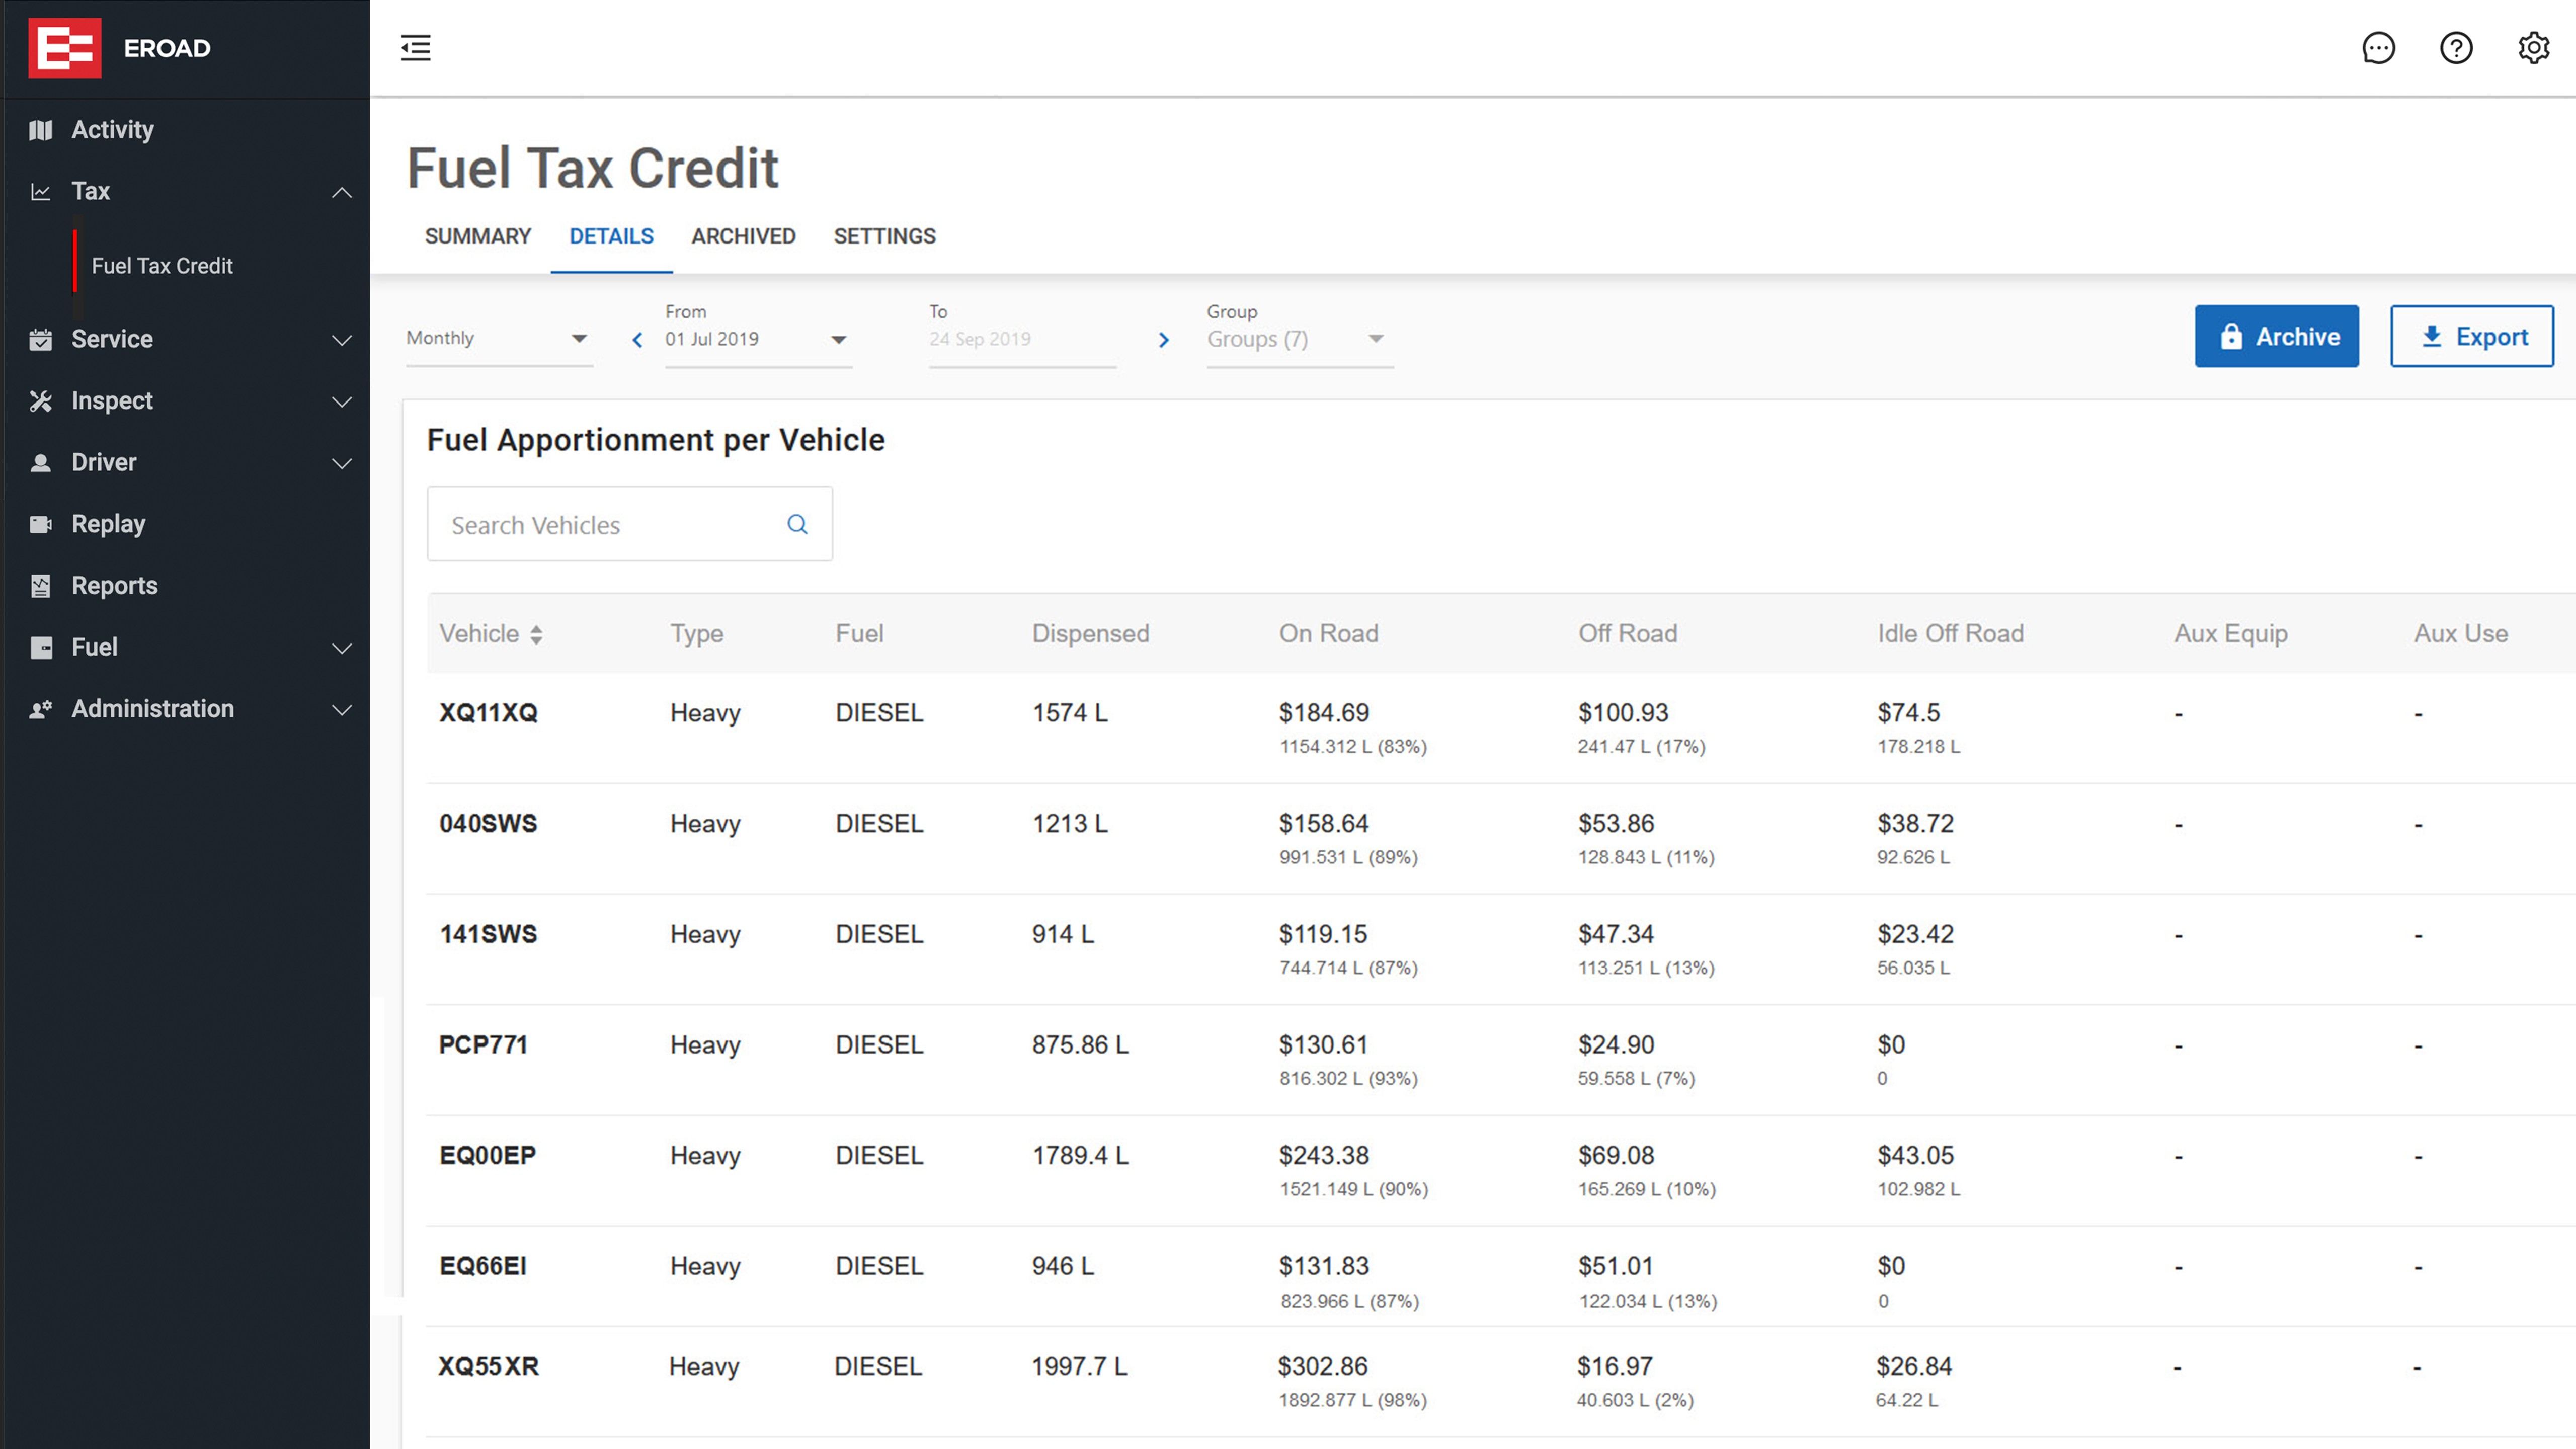The image size is (2576, 1449).
Task: Expand the Administration menu chevron
Action: pos(342,710)
